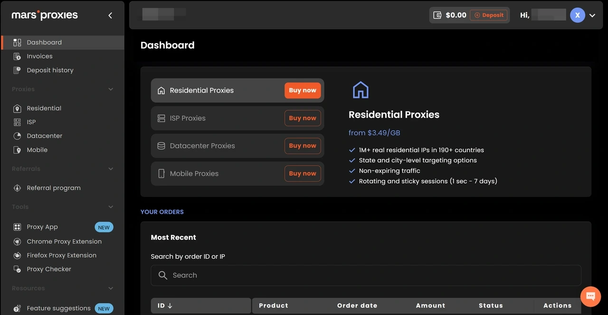Viewport: 608px width, 315px height.
Task: Click the Invoices icon in the sidebar
Action: (x=17, y=56)
